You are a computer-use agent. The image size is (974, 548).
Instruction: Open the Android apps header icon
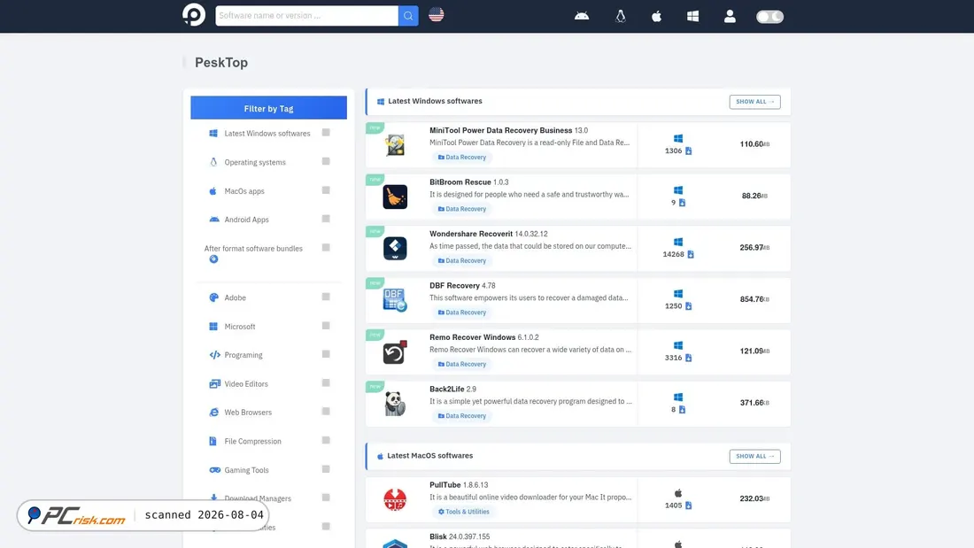(582, 16)
